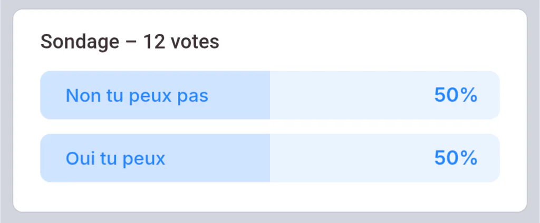The height and width of the screenshot is (223, 540).
Task: Click the 50% label on "Oui tu peux"
Action: (x=456, y=158)
